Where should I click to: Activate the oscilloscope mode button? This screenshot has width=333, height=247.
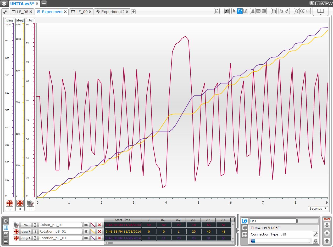tap(227, 11)
